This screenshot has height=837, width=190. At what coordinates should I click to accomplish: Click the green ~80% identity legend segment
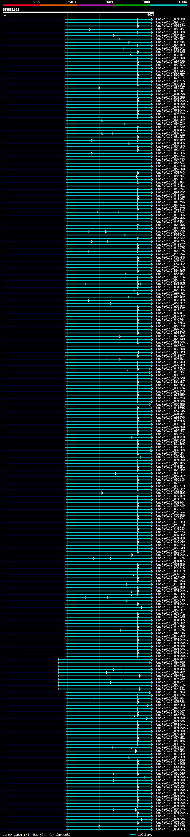pyautogui.click(x=132, y=5)
